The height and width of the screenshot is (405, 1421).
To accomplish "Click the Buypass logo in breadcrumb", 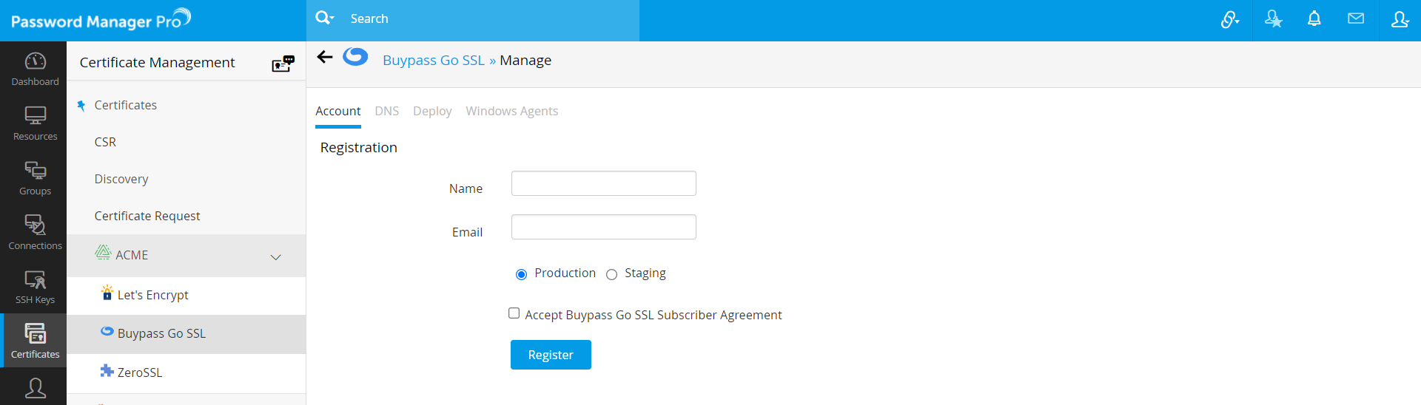I will (x=355, y=57).
